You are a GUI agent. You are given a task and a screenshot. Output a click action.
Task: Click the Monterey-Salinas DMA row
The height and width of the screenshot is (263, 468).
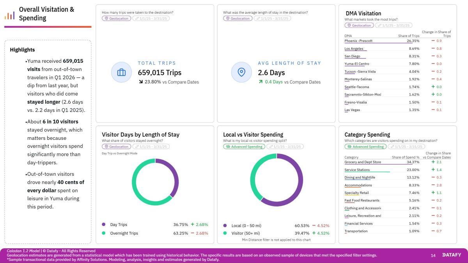(398, 79)
